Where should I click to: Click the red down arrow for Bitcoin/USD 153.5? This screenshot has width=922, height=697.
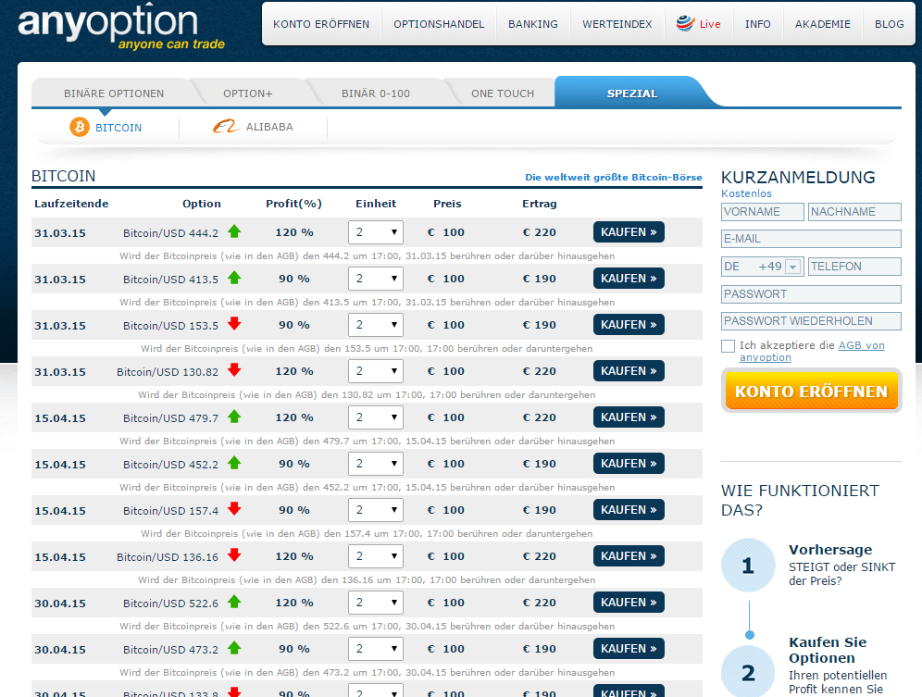click(234, 324)
